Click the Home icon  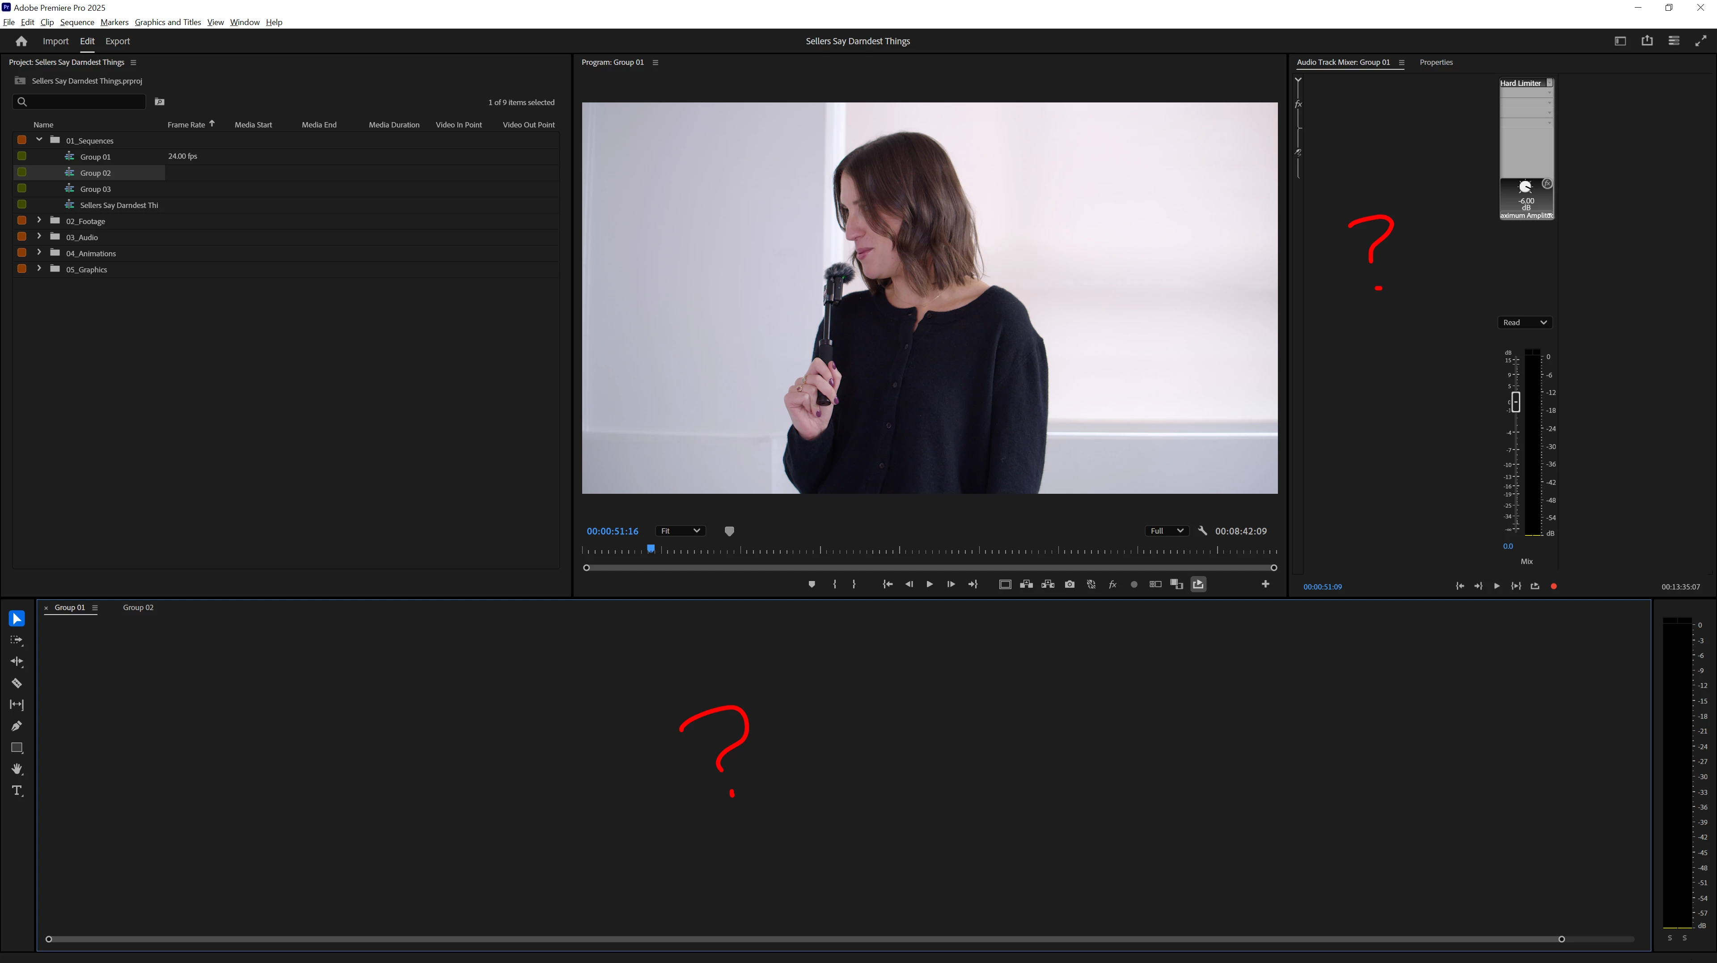[x=21, y=41]
